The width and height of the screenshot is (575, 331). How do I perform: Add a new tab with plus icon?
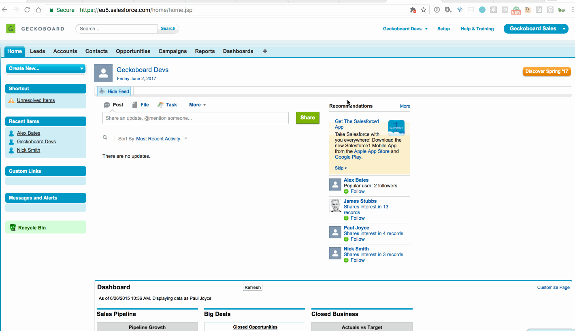pyautogui.click(x=265, y=51)
